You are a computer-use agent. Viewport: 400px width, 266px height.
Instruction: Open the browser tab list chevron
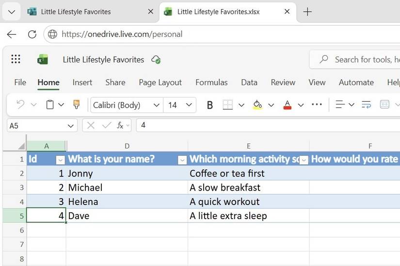pos(12,12)
